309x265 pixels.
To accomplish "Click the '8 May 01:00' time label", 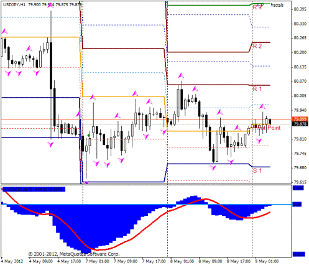I will (182, 261).
